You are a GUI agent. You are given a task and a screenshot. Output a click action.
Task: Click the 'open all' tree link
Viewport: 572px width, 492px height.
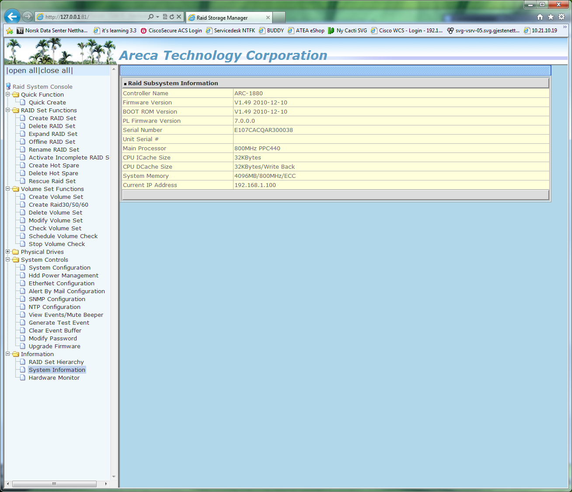coord(23,70)
